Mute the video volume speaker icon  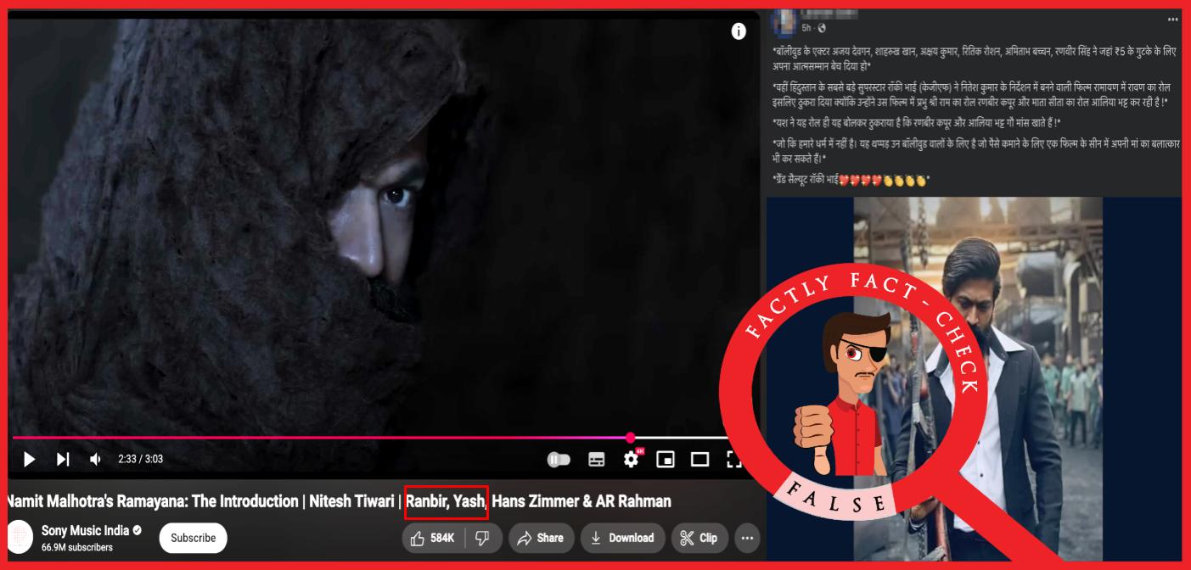click(95, 459)
